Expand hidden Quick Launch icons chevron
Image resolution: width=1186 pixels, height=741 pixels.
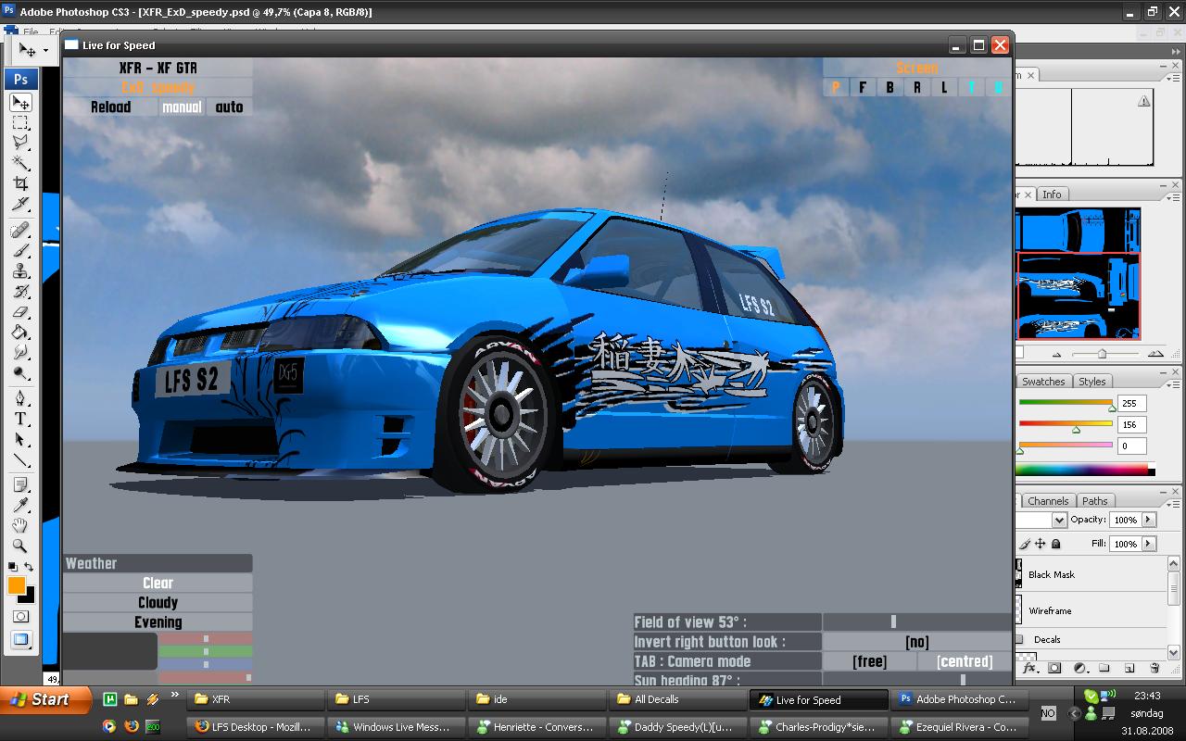click(x=175, y=696)
